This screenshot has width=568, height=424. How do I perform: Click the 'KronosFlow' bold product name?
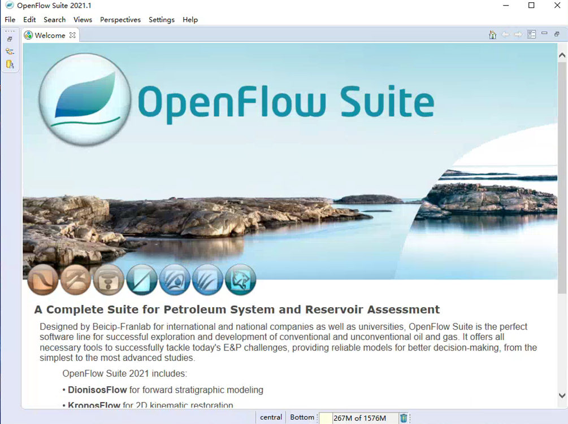pyautogui.click(x=94, y=405)
